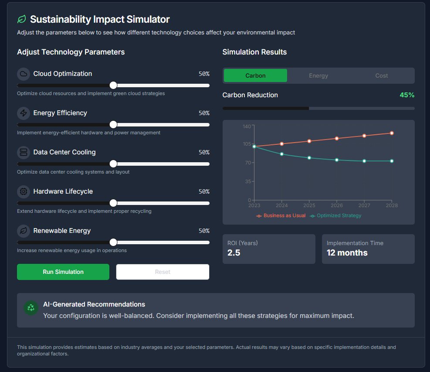430x372 pixels.
Task: Click the Carbon Reduction progress bar
Action: pos(318,109)
